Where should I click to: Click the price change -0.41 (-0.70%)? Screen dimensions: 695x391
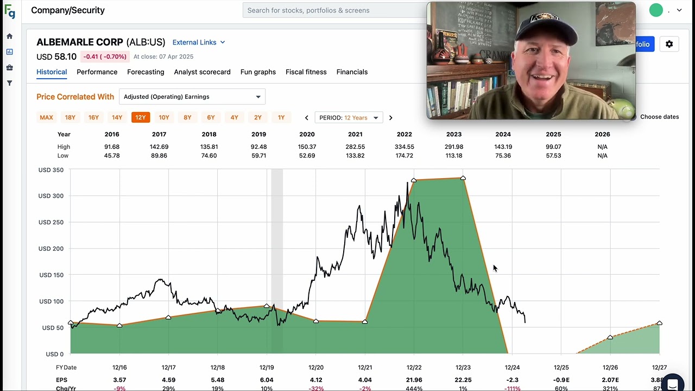pyautogui.click(x=105, y=56)
